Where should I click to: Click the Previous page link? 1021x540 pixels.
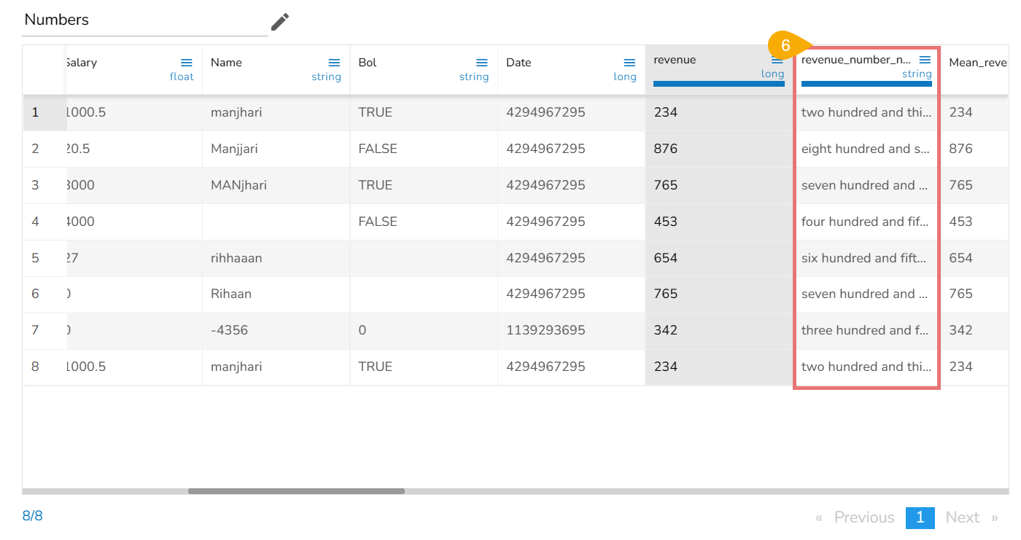point(863,517)
